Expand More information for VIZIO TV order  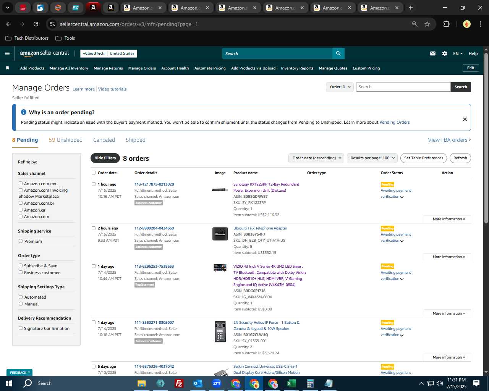click(x=448, y=313)
